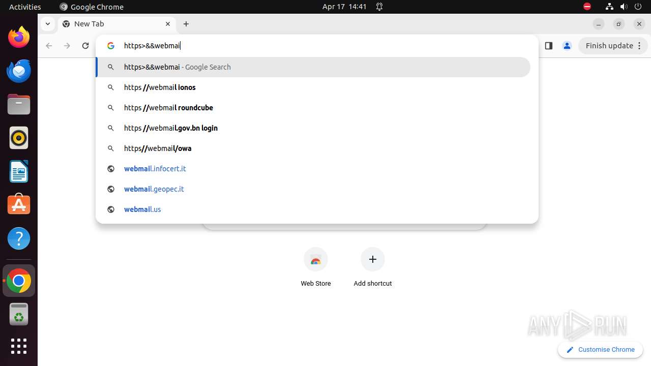Viewport: 651px width, 366px height.
Task: Open webmail.us suggestion
Action: click(x=313, y=209)
